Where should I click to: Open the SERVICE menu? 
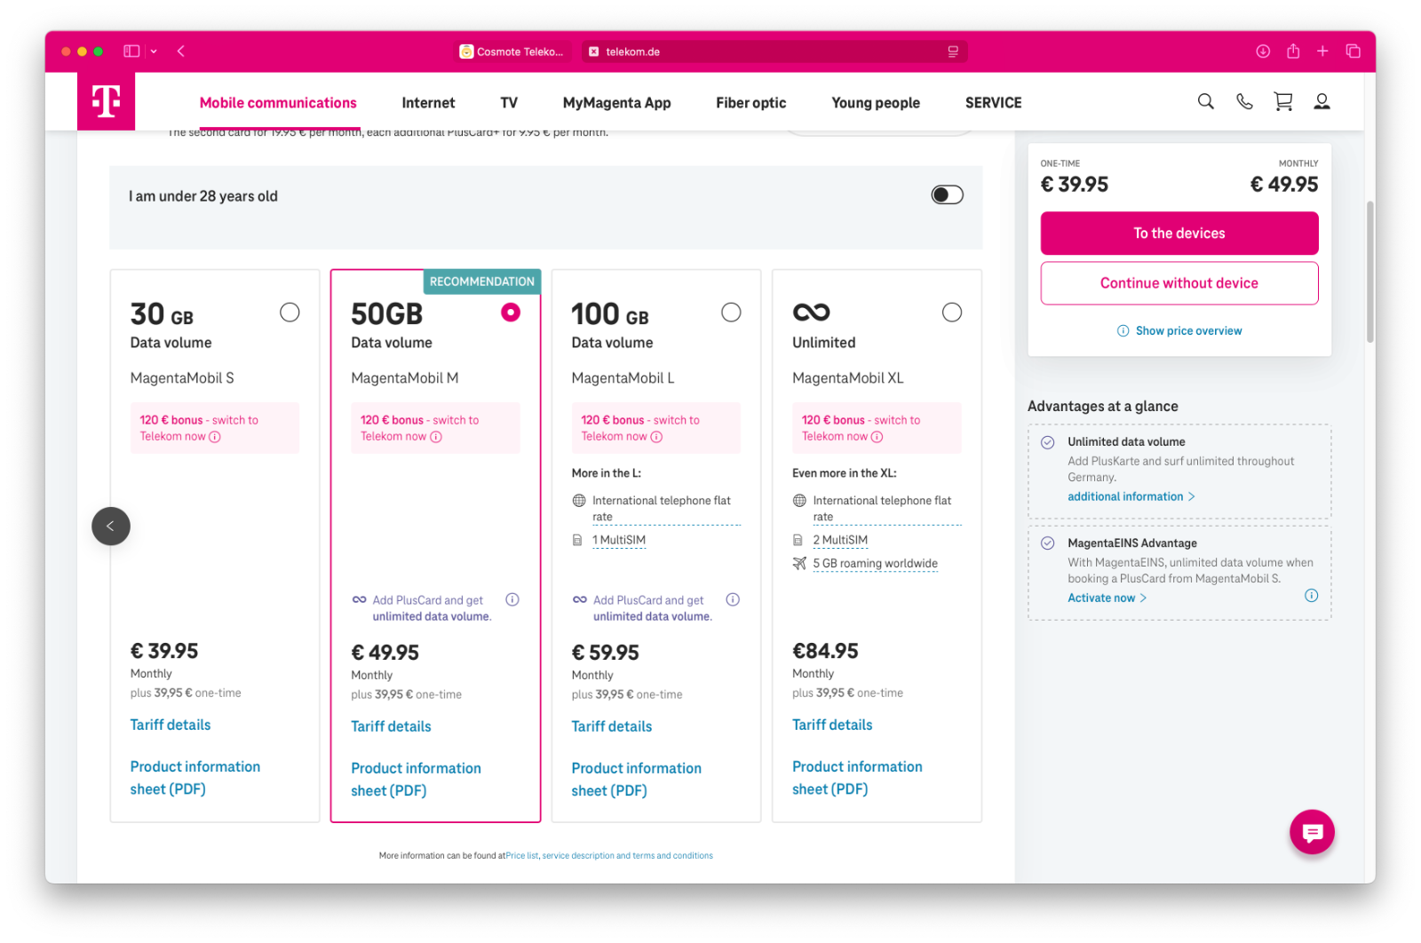(993, 103)
